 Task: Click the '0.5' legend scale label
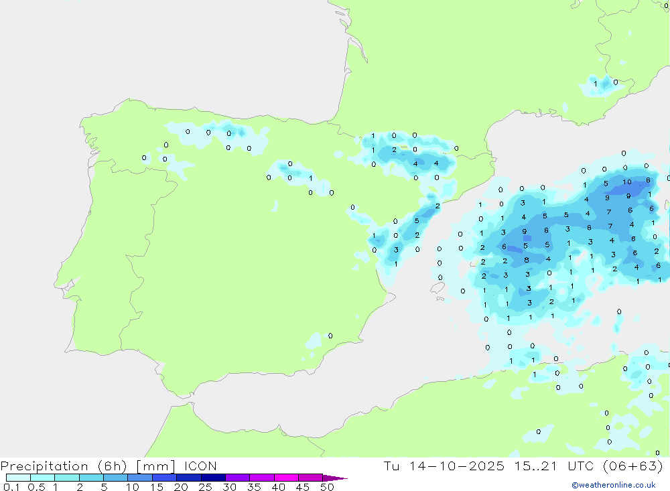[36, 487]
